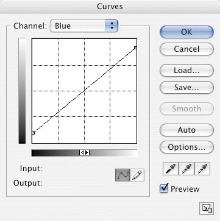The image size is (220, 221).
Task: Click the horizontal input gradient bar
Action: tap(84, 153)
